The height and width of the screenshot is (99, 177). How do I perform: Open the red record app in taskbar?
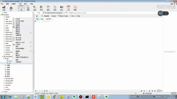(80, 97)
